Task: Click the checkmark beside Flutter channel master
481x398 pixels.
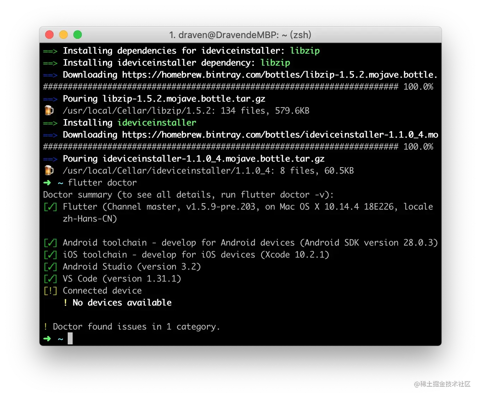Action: (x=50, y=207)
